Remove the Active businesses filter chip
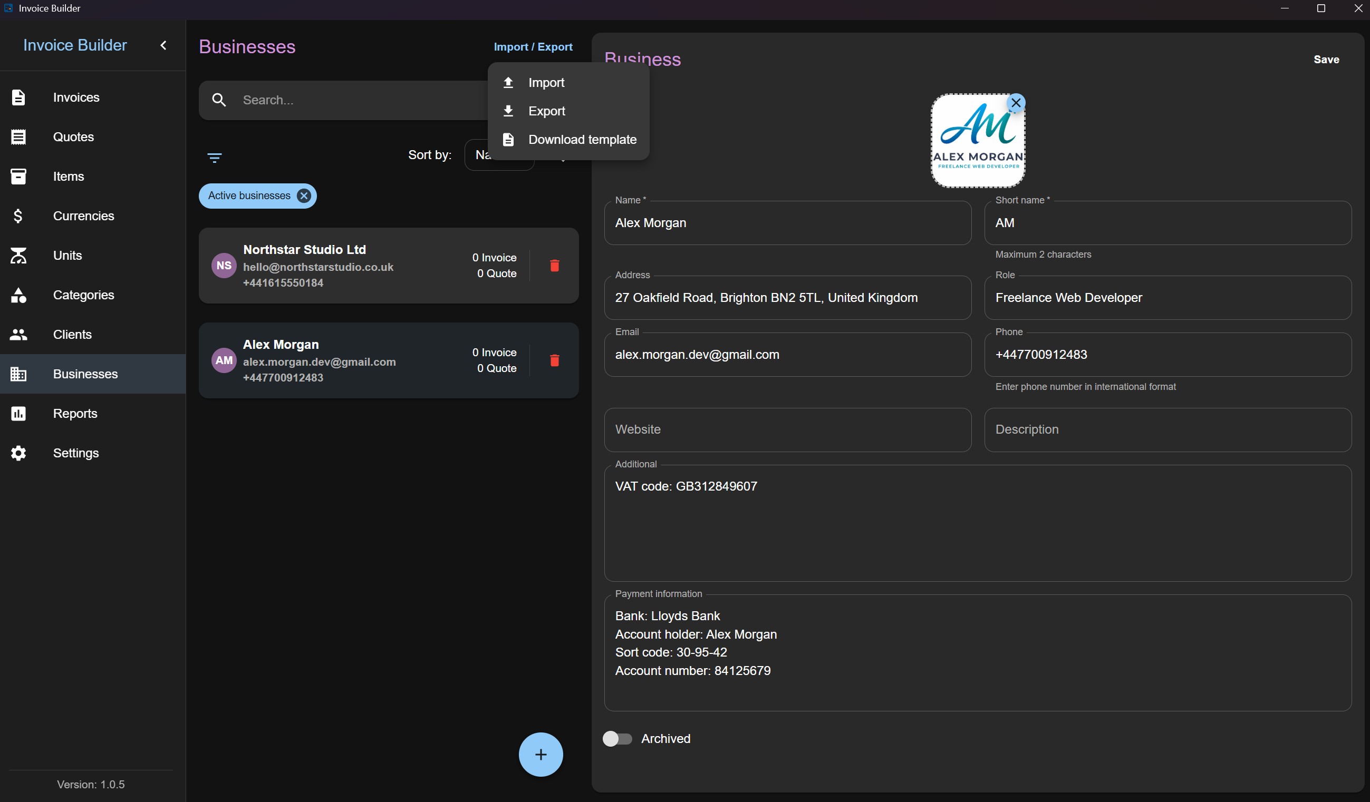 pyautogui.click(x=304, y=195)
